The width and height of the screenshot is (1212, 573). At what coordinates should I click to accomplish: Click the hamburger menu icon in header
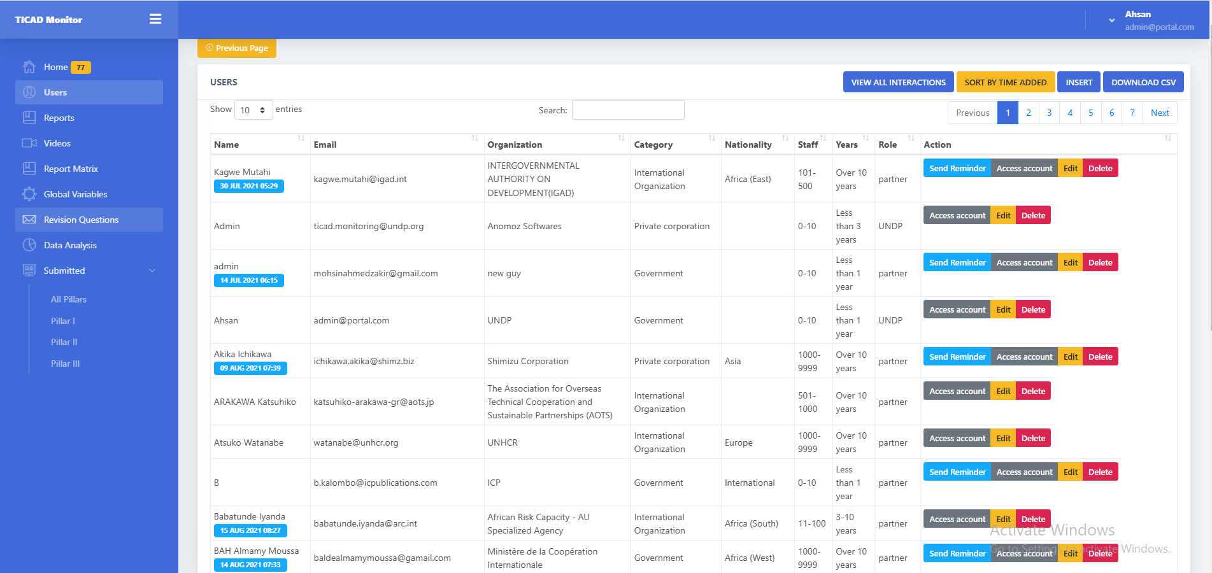pyautogui.click(x=155, y=19)
